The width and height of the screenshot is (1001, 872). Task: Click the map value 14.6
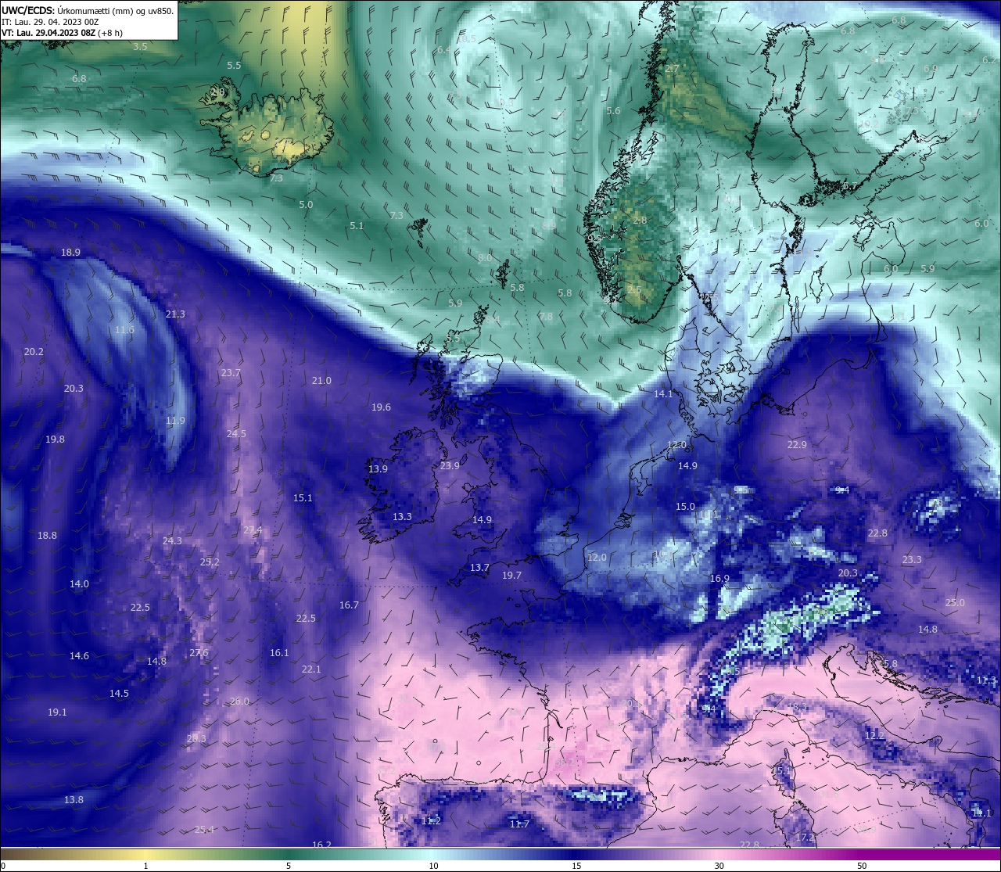[x=79, y=656]
